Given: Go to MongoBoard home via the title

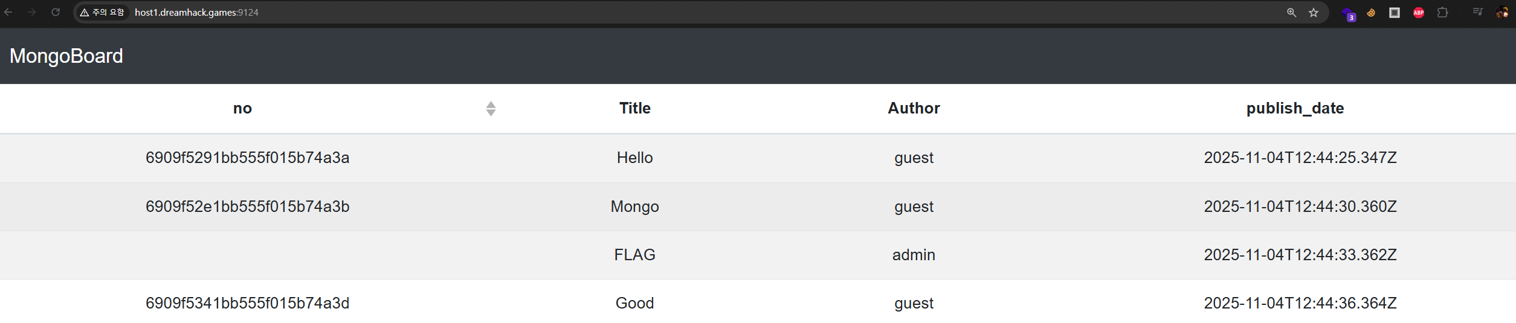Looking at the screenshot, I should coord(66,56).
